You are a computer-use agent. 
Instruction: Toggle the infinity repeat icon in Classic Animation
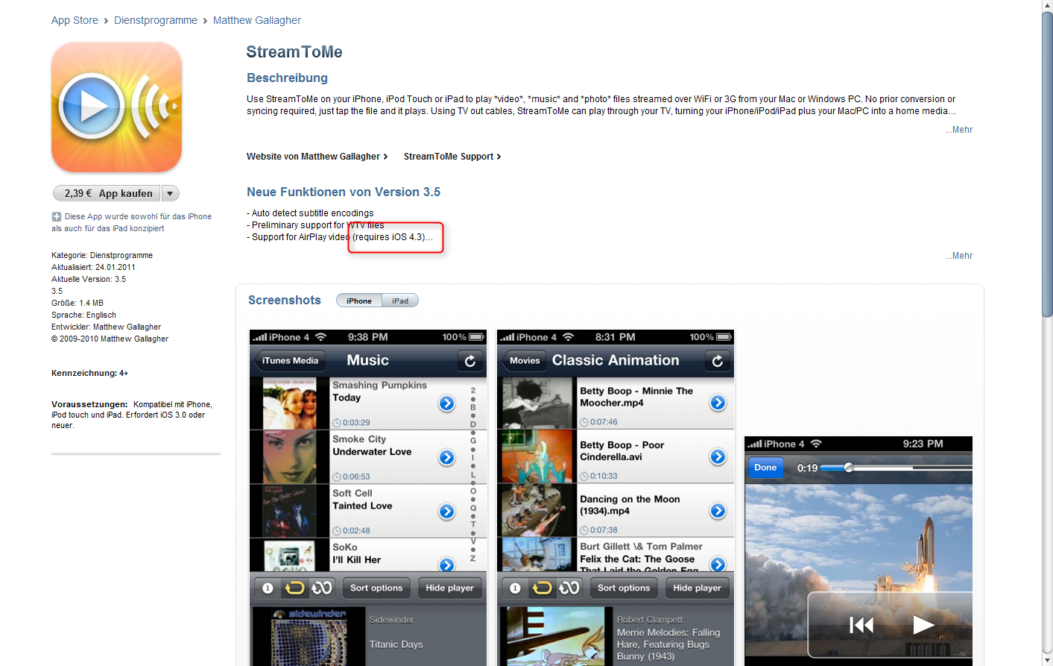click(569, 588)
